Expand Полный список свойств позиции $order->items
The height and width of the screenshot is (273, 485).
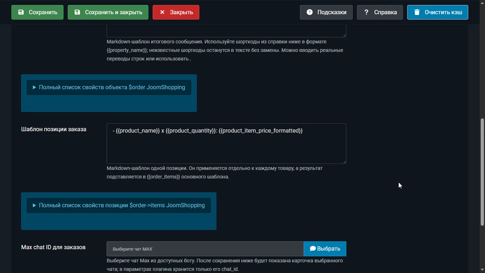tap(119, 205)
